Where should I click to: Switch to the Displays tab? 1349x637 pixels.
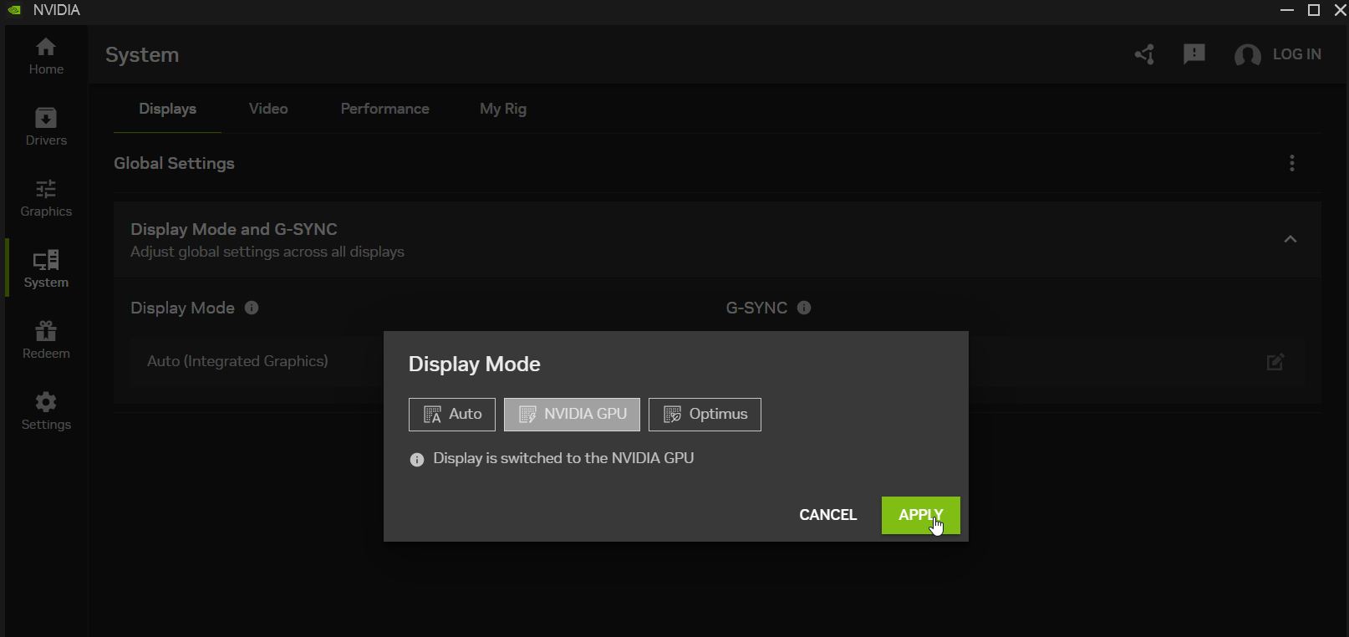167,109
